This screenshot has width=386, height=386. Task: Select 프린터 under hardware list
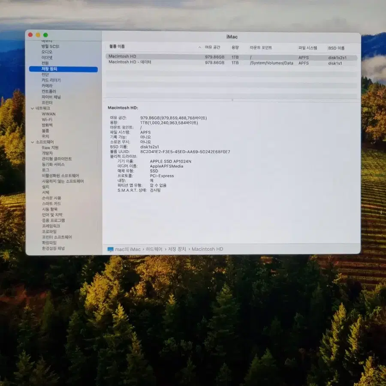[x=47, y=103]
